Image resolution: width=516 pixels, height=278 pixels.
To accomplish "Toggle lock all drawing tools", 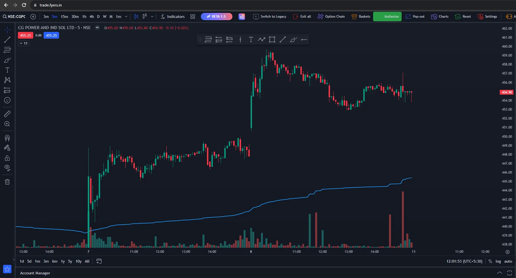I will coord(7,158).
